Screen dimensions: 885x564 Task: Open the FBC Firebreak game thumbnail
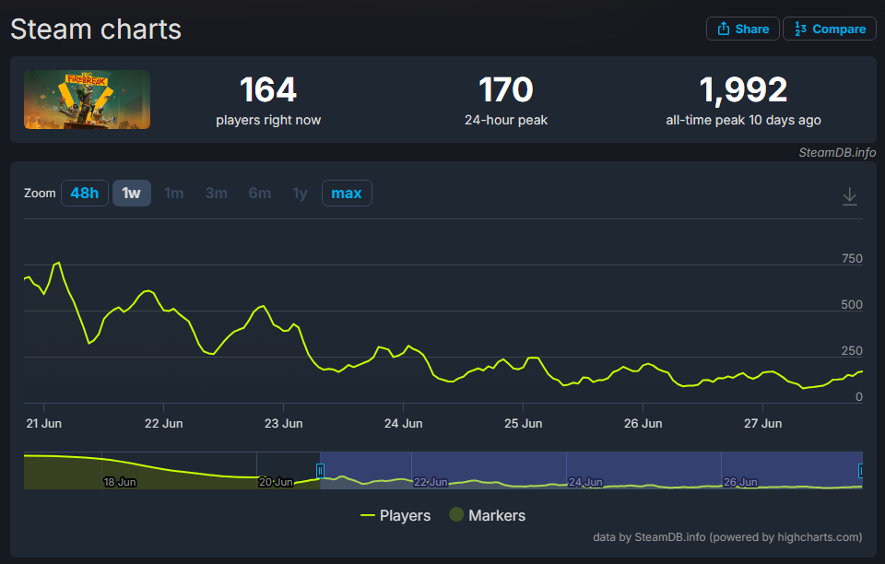(x=87, y=100)
